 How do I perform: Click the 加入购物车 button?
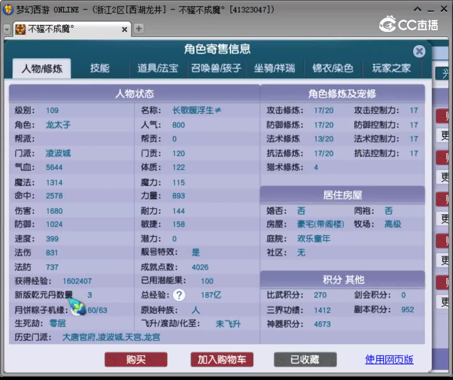(222, 359)
